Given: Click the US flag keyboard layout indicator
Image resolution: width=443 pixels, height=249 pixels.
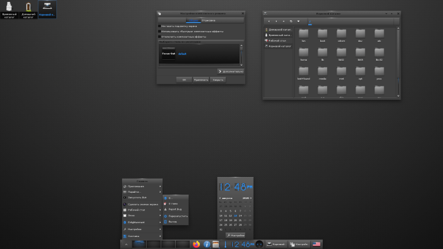Looking at the screenshot, I should [x=316, y=244].
